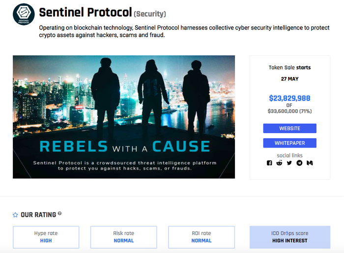The height and width of the screenshot is (253, 344).
Task: Open the Facebook social link
Action: point(269,163)
